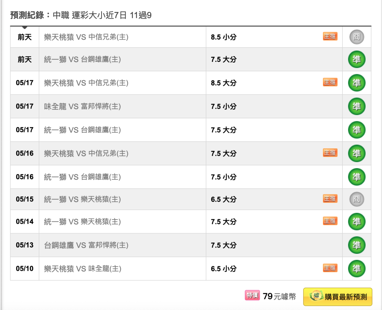
Task: Click the 購買最新預測 button
Action: click(338, 297)
